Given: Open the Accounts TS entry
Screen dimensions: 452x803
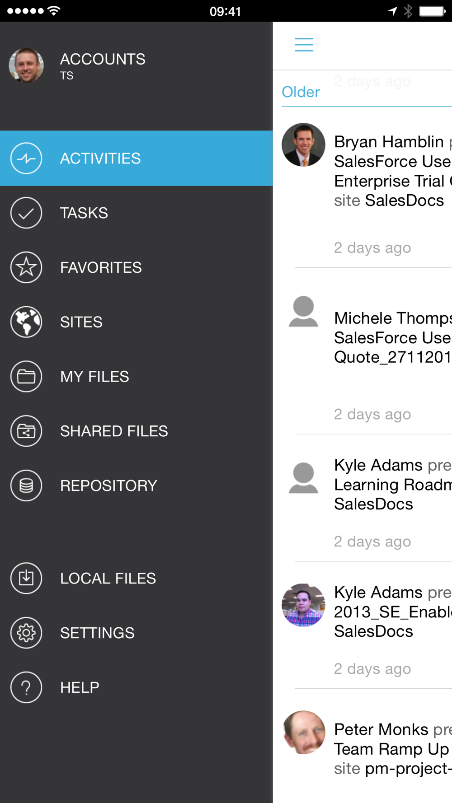Looking at the screenshot, I should pos(103,65).
